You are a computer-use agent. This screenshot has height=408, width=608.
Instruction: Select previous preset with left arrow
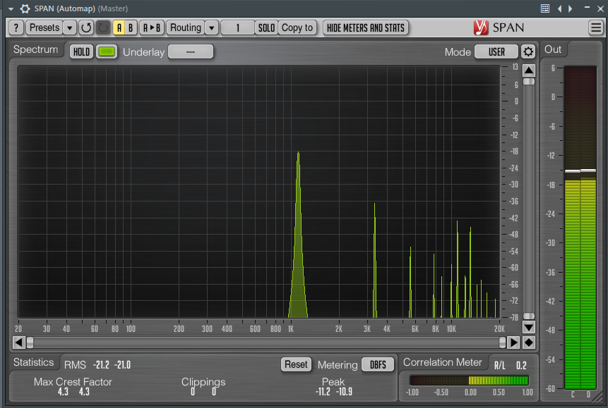[559, 8]
